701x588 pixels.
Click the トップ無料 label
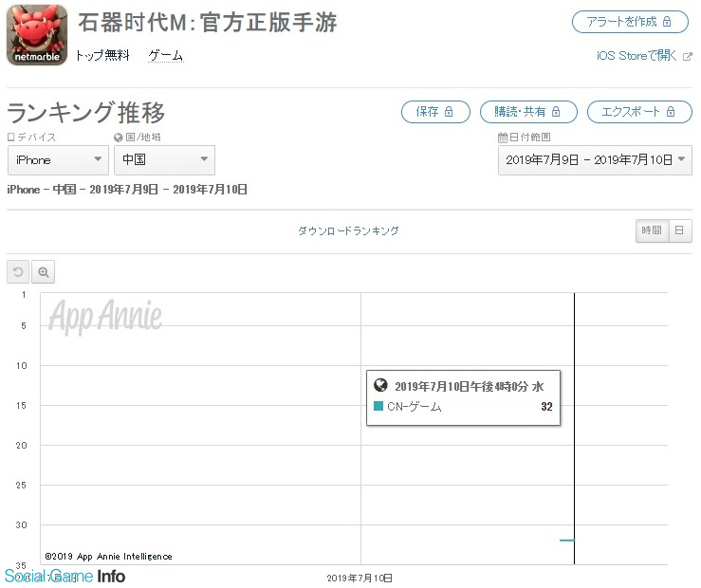[102, 55]
